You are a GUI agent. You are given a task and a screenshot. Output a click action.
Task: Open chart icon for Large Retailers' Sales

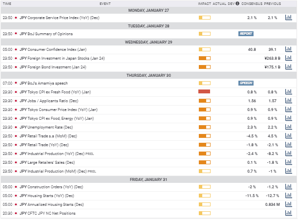tap(288, 162)
